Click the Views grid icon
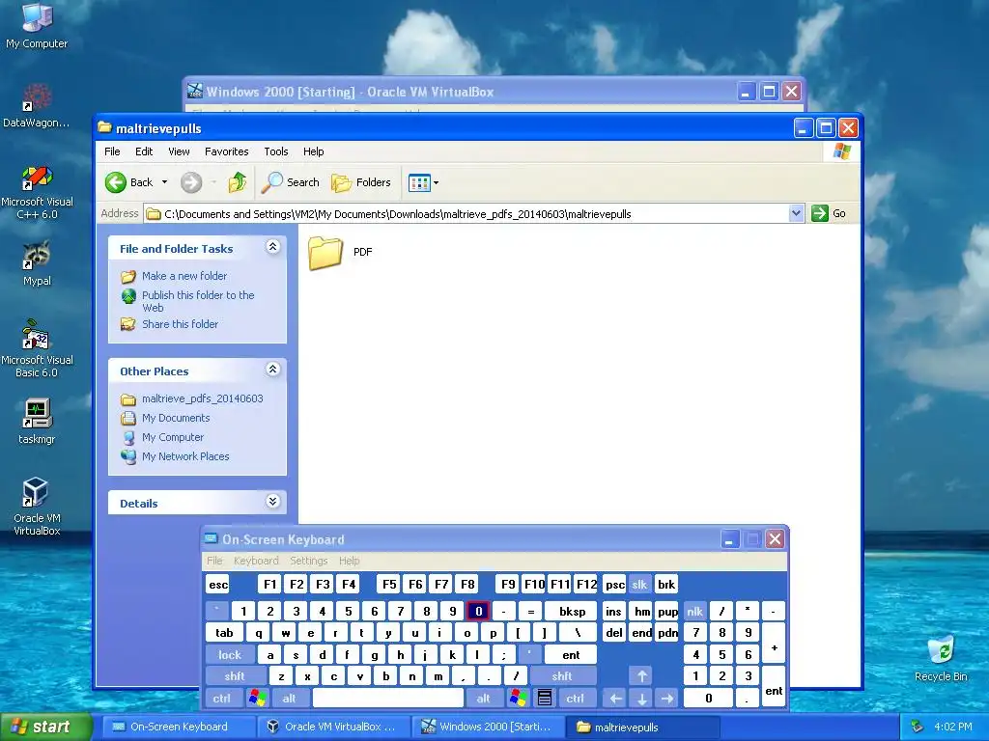This screenshot has width=989, height=741. pyautogui.click(x=419, y=182)
